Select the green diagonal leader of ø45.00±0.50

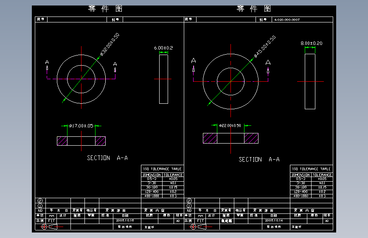(230, 81)
